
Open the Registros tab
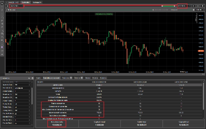pos(103,78)
